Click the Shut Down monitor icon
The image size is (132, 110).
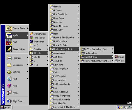point(9,101)
